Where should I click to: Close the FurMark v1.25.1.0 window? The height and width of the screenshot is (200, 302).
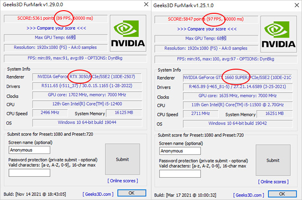point(297,5)
